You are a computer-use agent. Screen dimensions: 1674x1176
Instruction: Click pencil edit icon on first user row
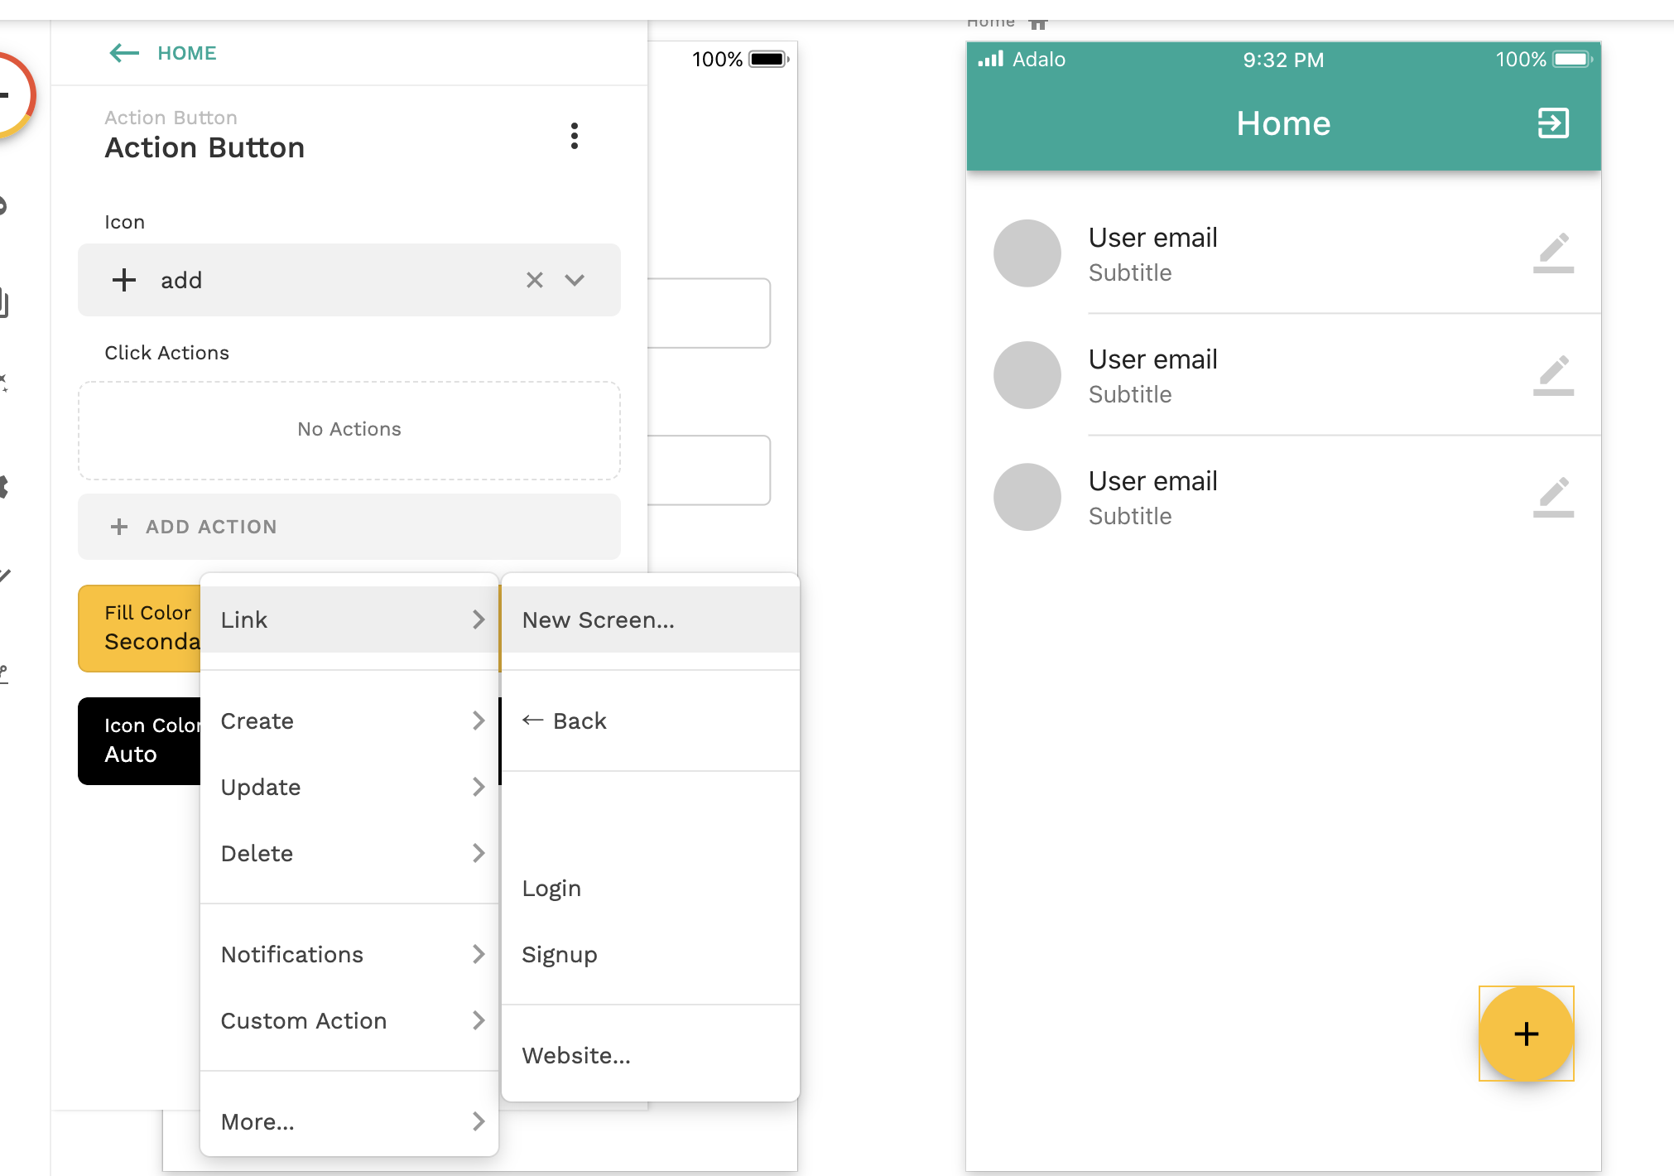1553,253
